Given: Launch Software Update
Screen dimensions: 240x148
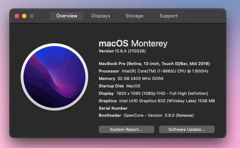Looking at the screenshot, I should (187, 129).
